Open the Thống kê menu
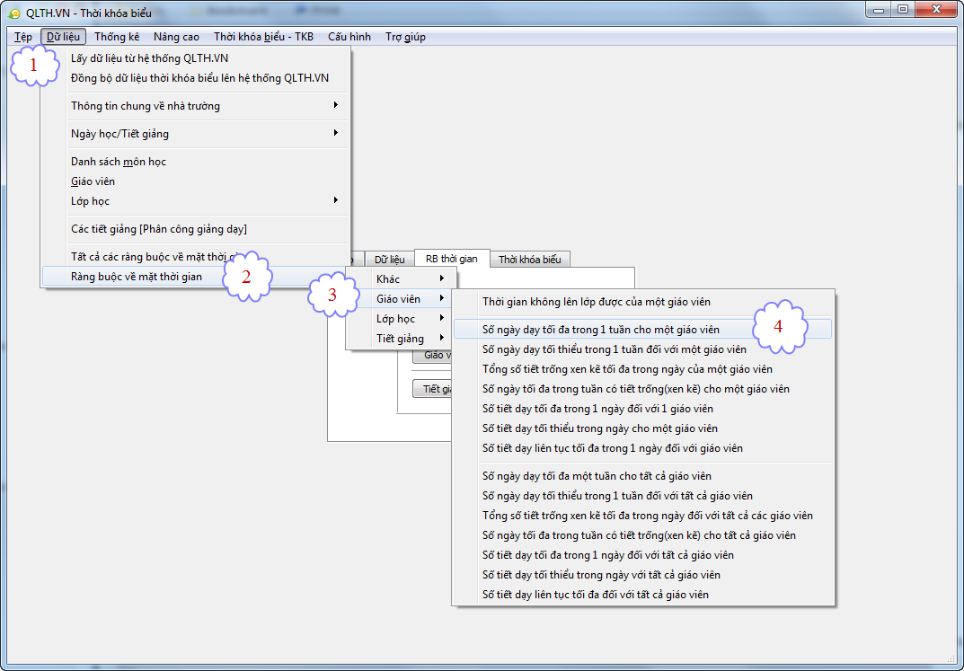 117,37
